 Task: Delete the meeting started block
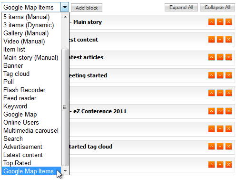tap(228, 75)
